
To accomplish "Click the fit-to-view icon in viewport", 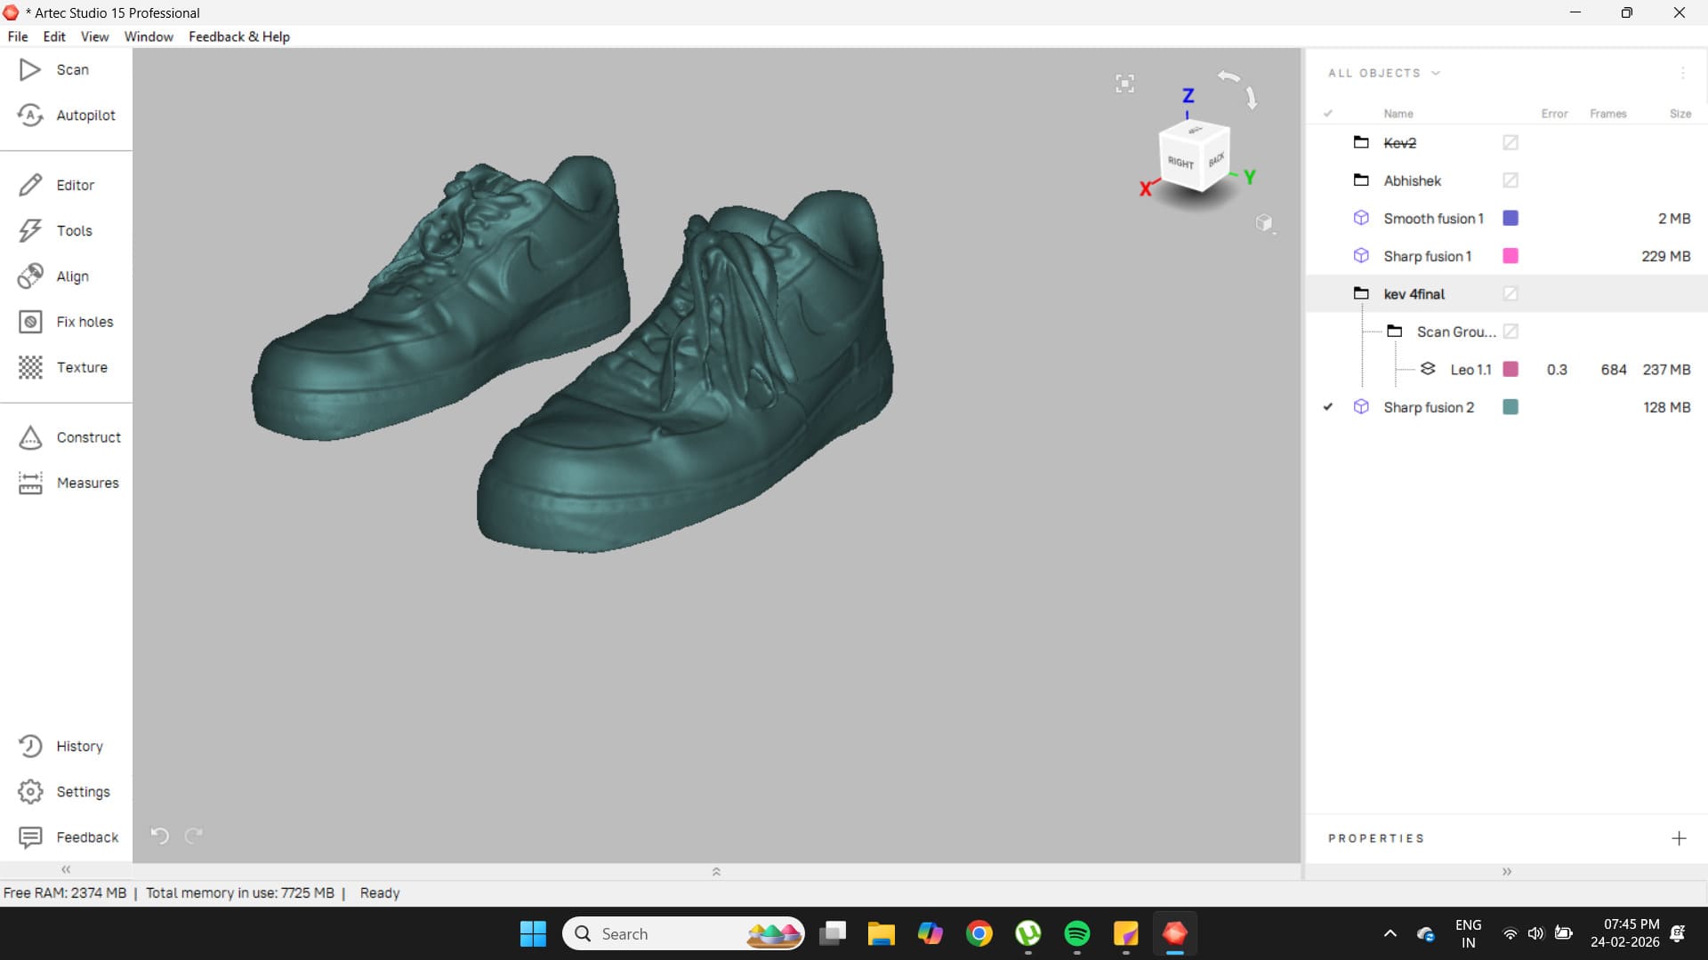I will tap(1124, 84).
